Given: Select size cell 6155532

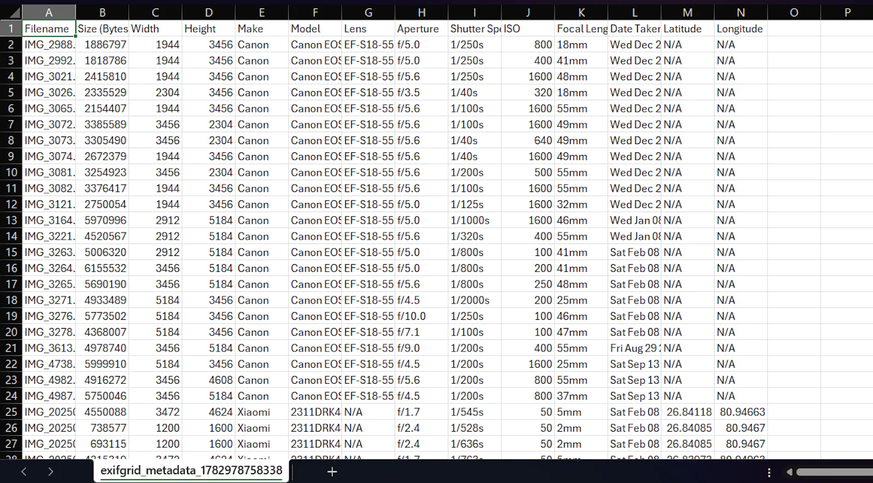Looking at the screenshot, I should (102, 268).
